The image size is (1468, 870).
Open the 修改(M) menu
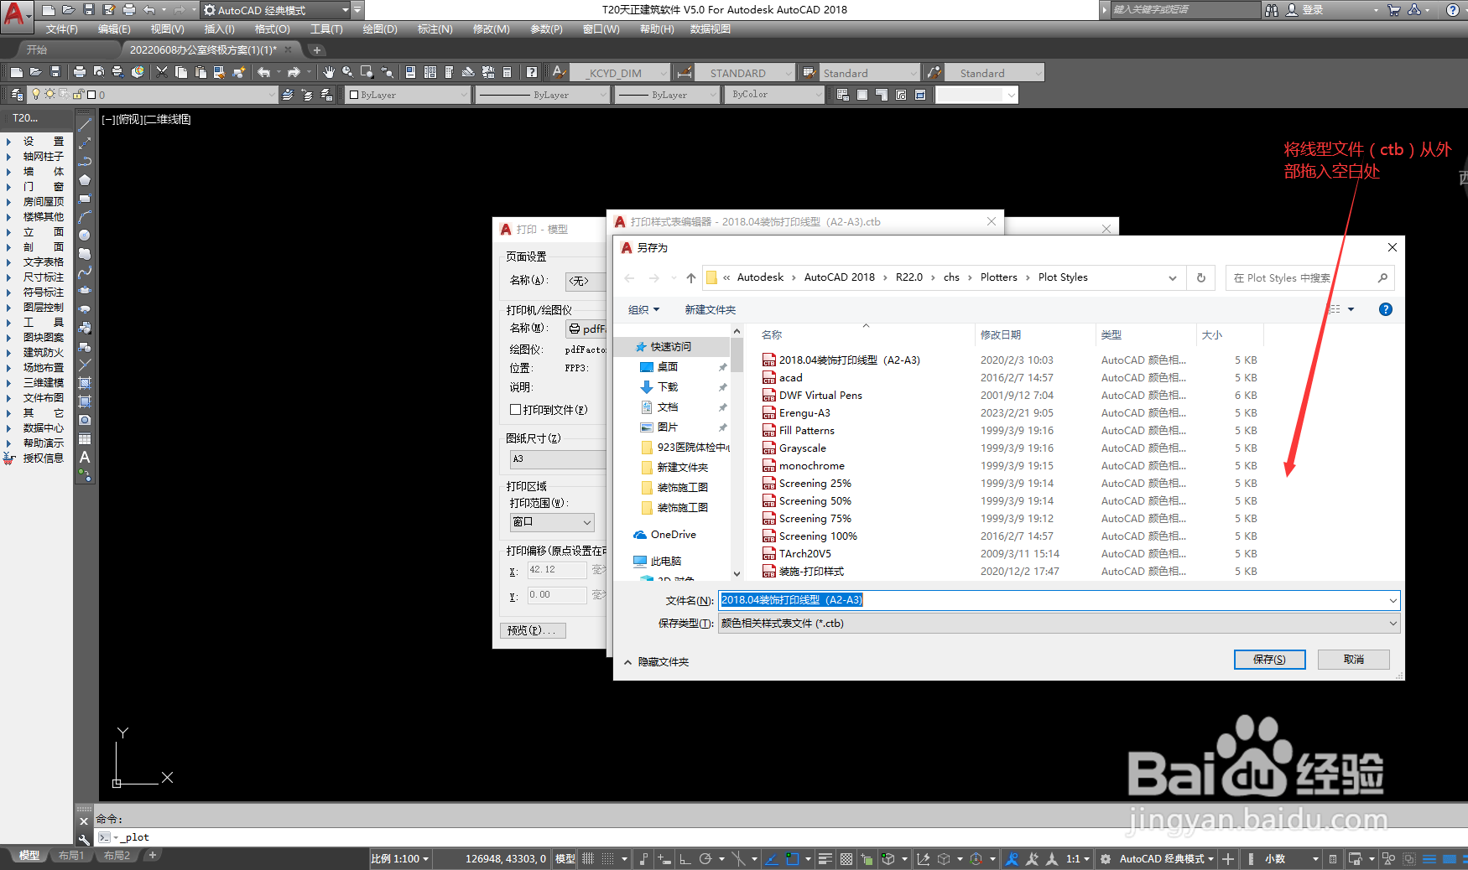click(492, 29)
